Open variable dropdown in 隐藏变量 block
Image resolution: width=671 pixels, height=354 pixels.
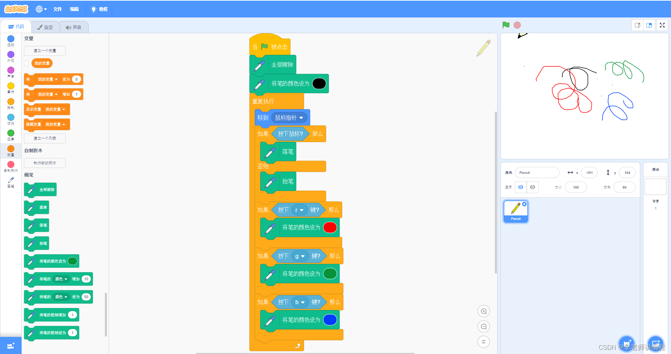(x=55, y=124)
